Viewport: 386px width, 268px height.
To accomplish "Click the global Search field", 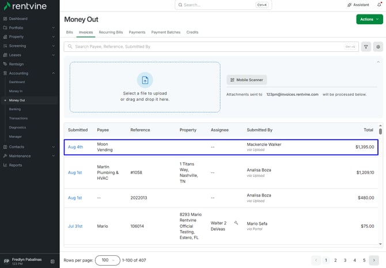I will (x=224, y=5).
